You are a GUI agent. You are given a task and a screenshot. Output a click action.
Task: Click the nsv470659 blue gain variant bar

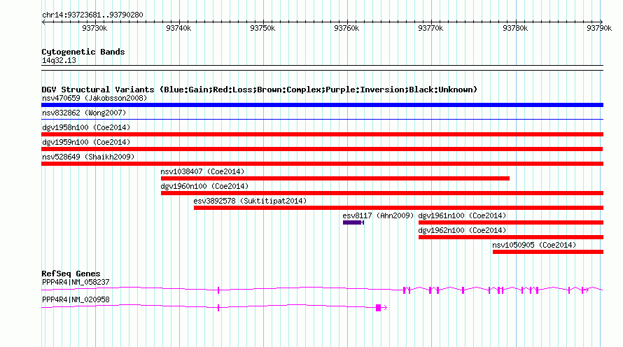click(322, 105)
